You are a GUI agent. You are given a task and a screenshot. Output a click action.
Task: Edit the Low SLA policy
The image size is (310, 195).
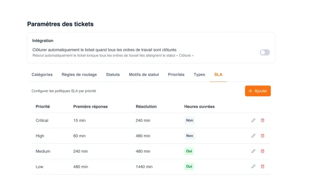click(253, 166)
